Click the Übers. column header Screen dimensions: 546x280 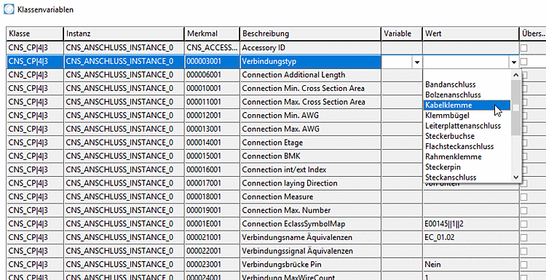tap(533, 33)
